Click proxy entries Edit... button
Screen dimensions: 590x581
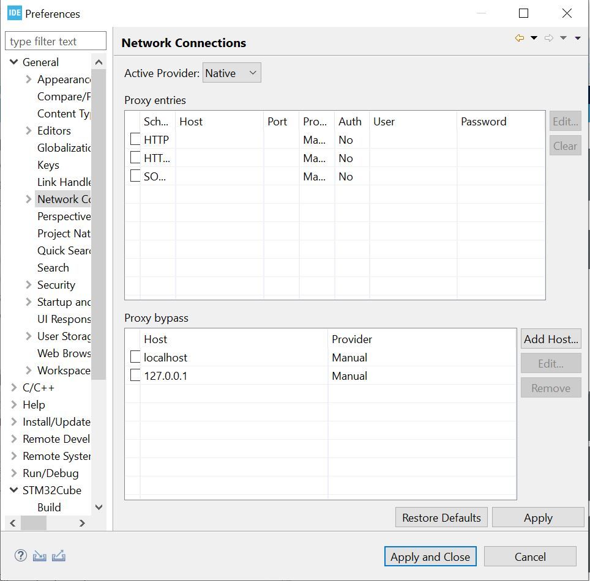point(565,121)
